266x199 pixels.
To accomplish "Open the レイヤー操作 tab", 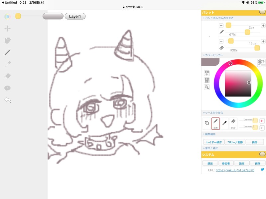I will (x=214, y=142).
